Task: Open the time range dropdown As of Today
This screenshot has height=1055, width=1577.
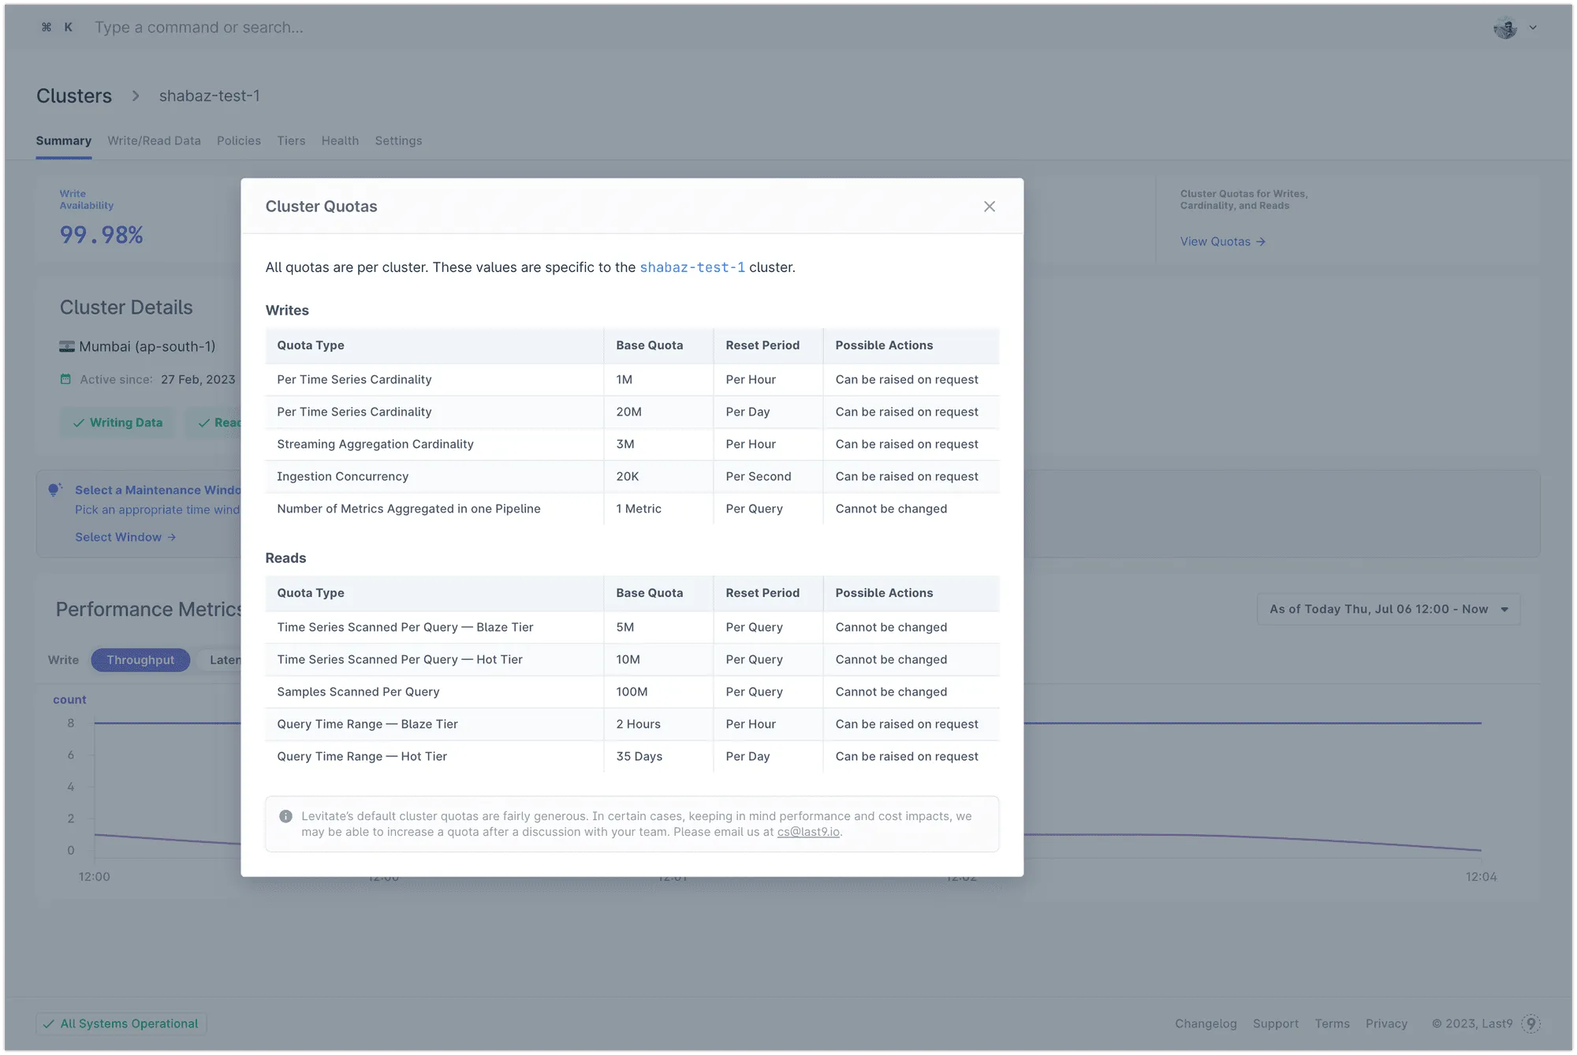Action: tap(1388, 610)
